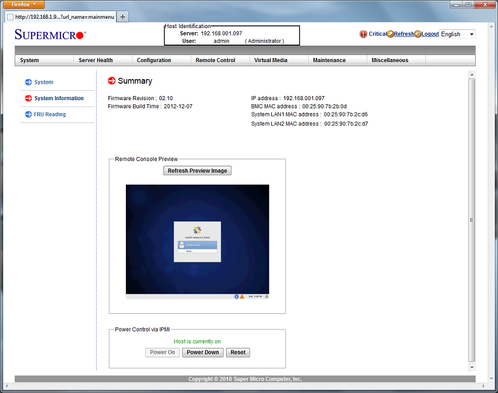Open the English language dropdown
Viewport: 498px width, 393px height.
(x=458, y=34)
